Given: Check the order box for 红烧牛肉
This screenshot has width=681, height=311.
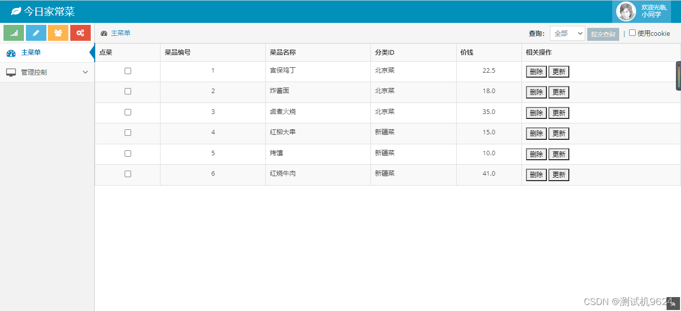Looking at the screenshot, I should point(128,174).
